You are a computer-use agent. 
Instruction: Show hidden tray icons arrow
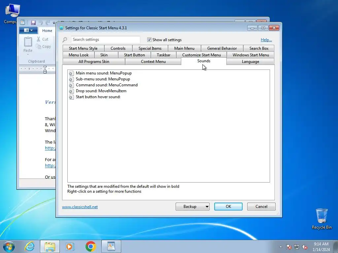tap(281, 247)
